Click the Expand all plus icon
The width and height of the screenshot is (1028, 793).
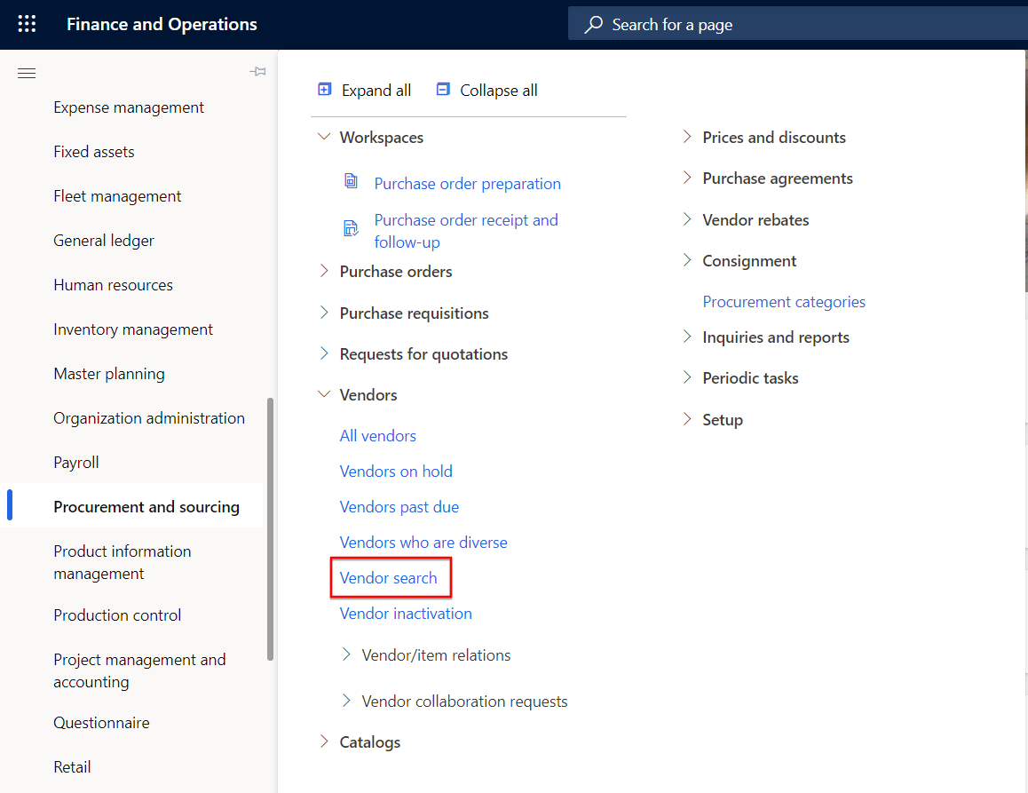[x=325, y=89]
